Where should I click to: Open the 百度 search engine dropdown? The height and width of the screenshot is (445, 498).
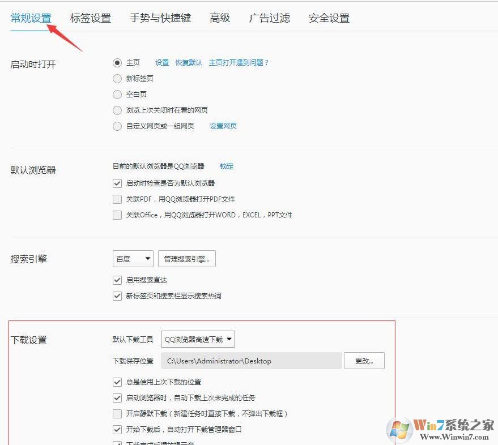133,259
